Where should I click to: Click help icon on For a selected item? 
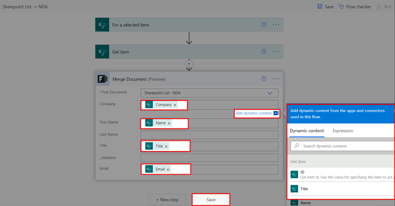(264, 24)
